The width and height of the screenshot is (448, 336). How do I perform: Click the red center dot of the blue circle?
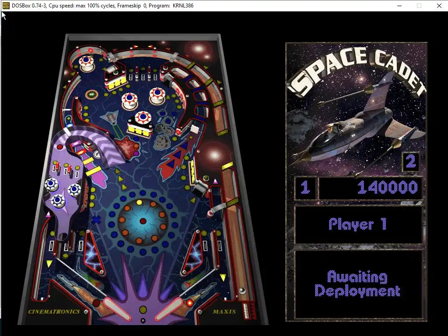pyautogui.click(x=143, y=221)
